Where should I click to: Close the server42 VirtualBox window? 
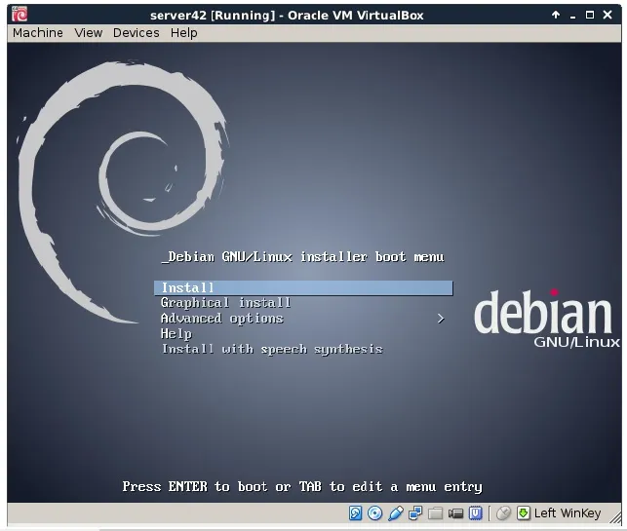[607, 15]
